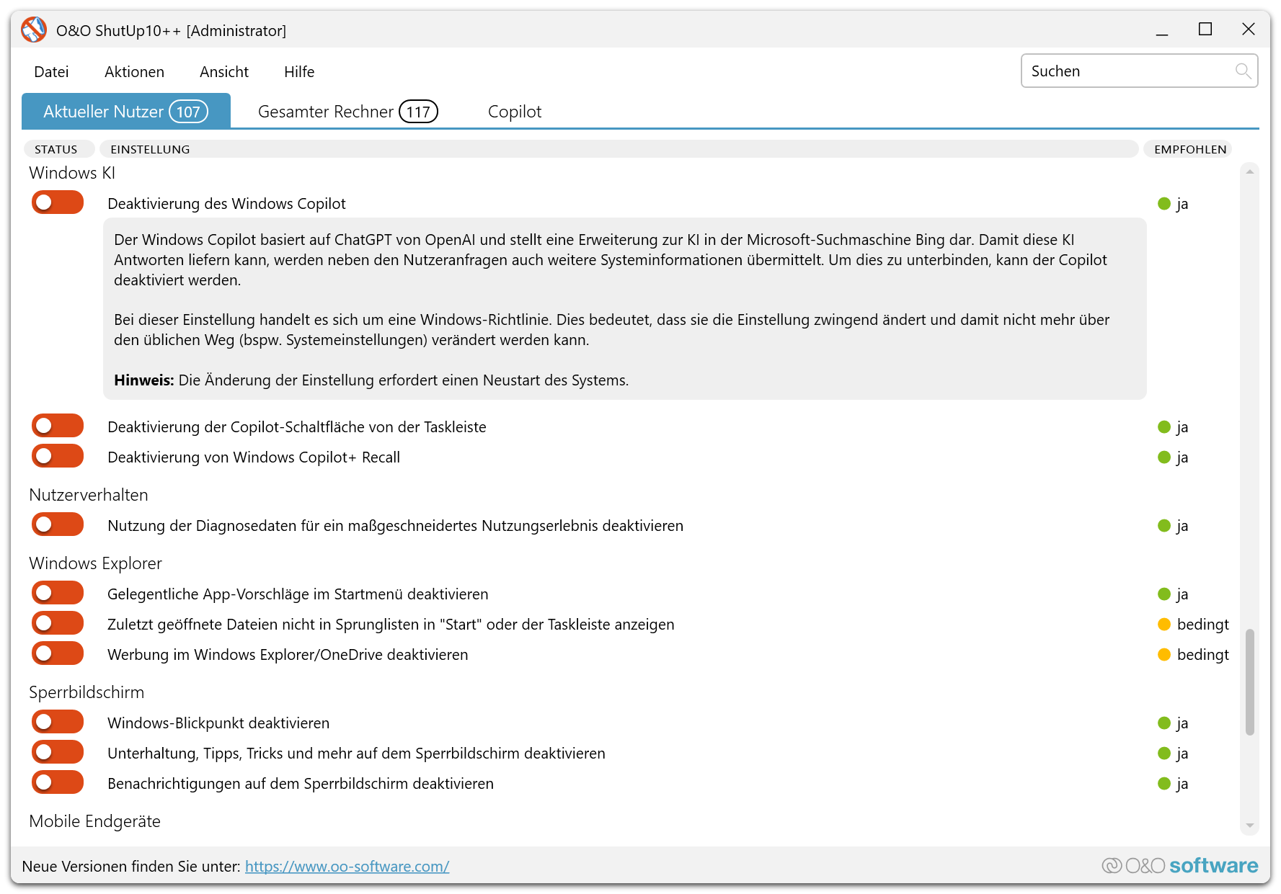Click the O&O software logo in footer
The height and width of the screenshot is (894, 1281).
tap(1179, 865)
